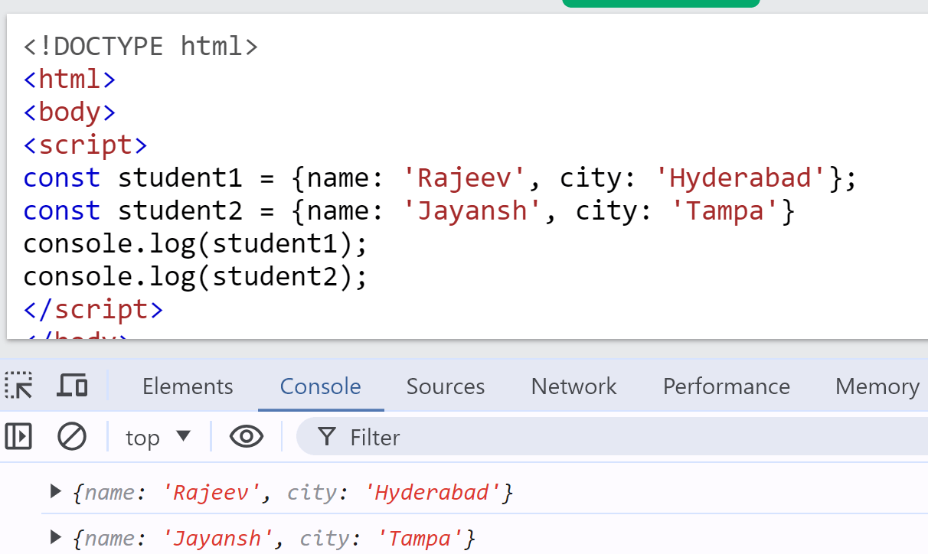The width and height of the screenshot is (928, 554).
Task: Switch to the Elements tab
Action: click(x=188, y=386)
